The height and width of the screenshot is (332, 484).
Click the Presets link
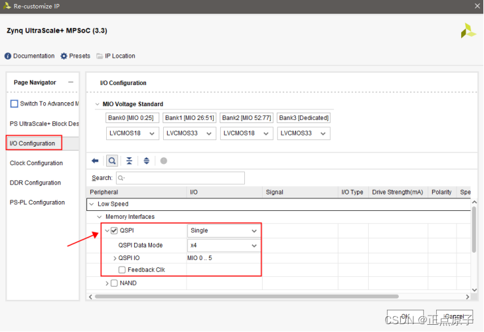tap(80, 56)
